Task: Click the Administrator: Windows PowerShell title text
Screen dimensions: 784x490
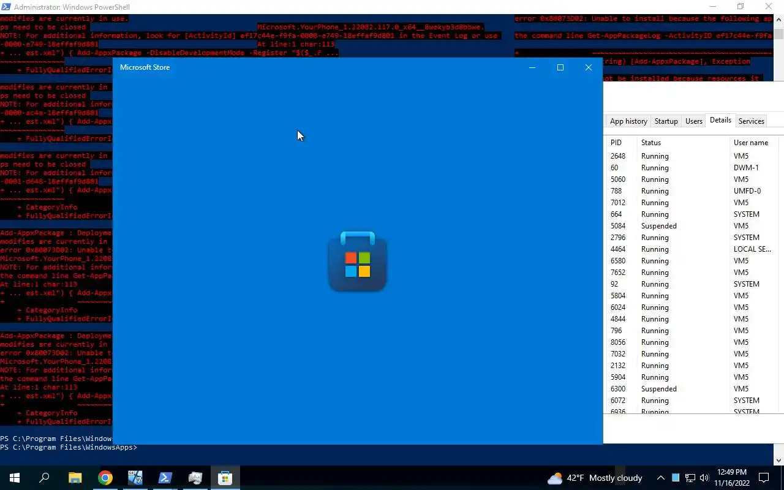Action: coord(72,7)
